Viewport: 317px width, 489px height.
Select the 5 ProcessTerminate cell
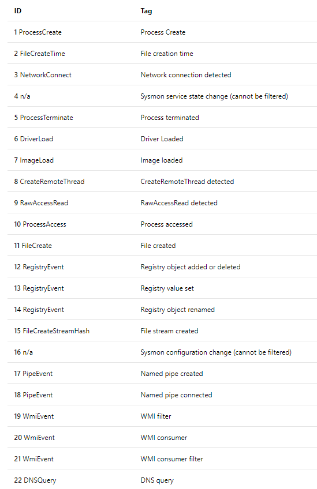click(43, 118)
